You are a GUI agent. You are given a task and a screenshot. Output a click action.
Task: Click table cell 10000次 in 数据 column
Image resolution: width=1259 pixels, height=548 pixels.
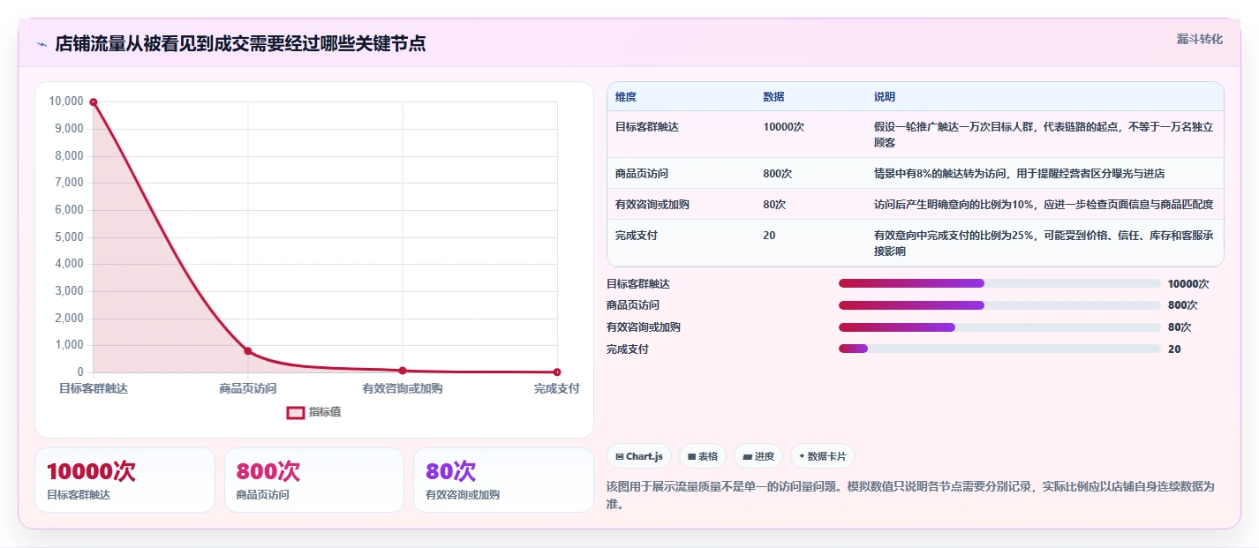(x=784, y=127)
